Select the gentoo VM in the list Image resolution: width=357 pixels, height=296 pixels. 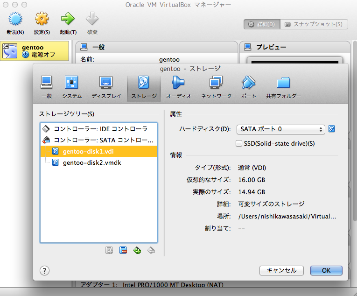pyautogui.click(x=35, y=51)
